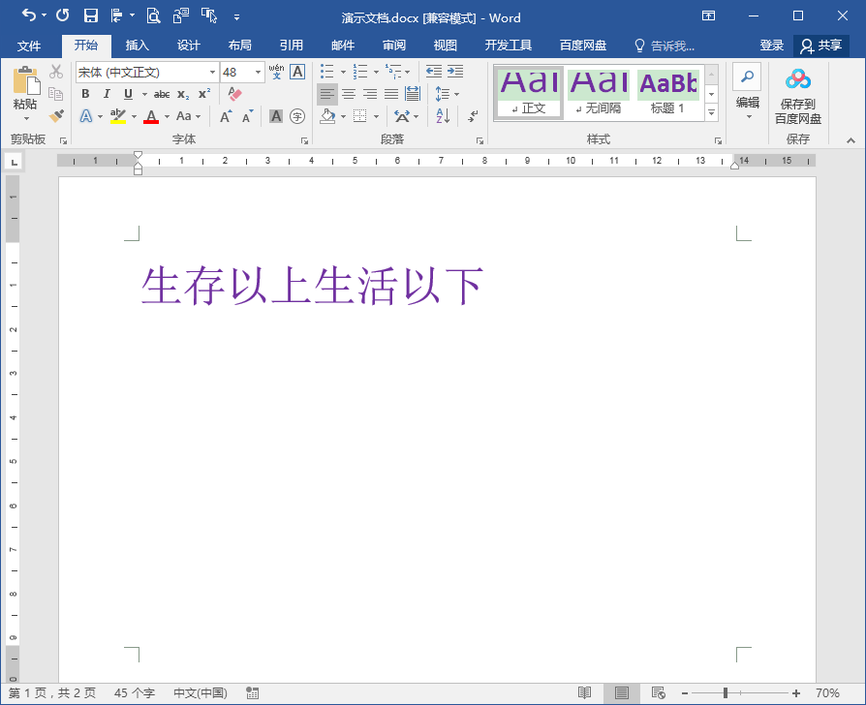Switch to the 插入 ribbon tab
Screen dimensions: 866x705
tap(137, 45)
